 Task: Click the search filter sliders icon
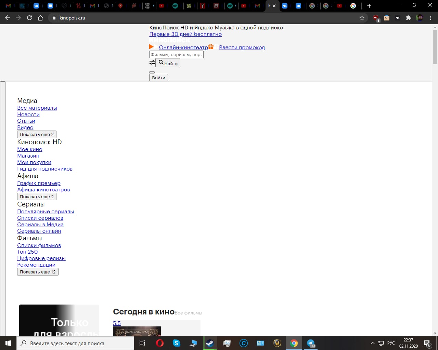tap(152, 63)
